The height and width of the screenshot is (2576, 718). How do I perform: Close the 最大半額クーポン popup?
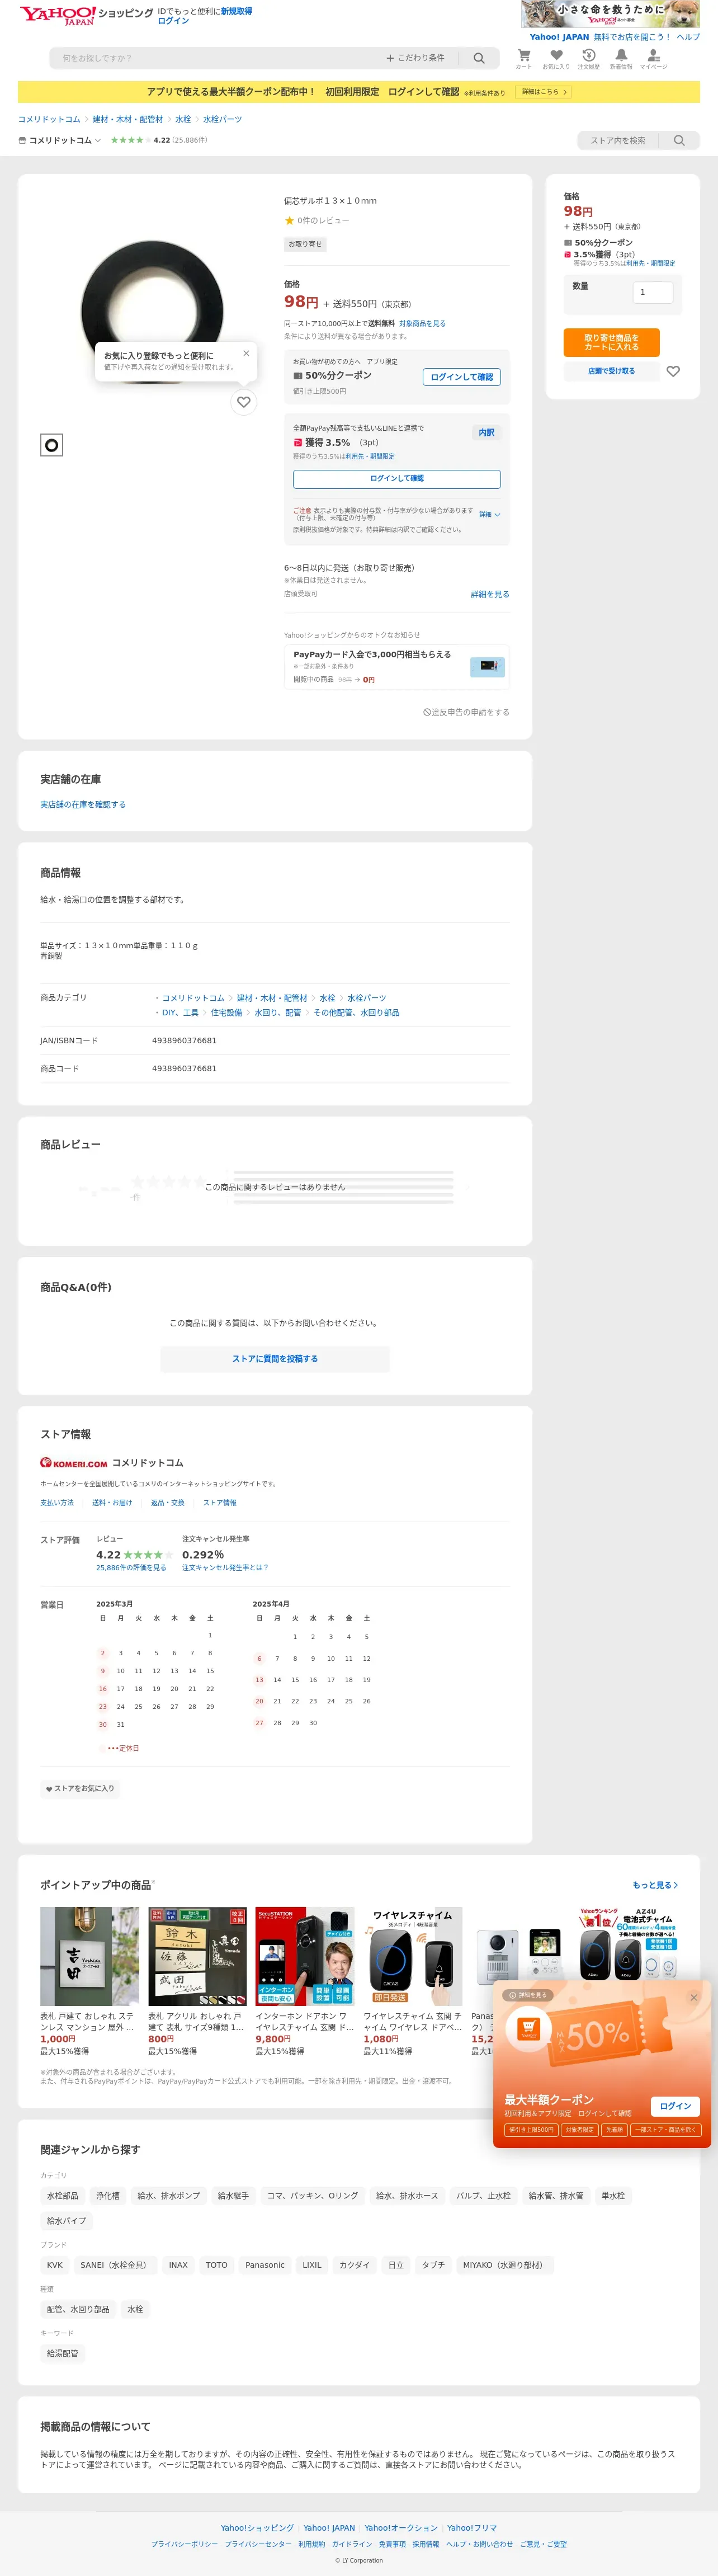(x=693, y=1997)
